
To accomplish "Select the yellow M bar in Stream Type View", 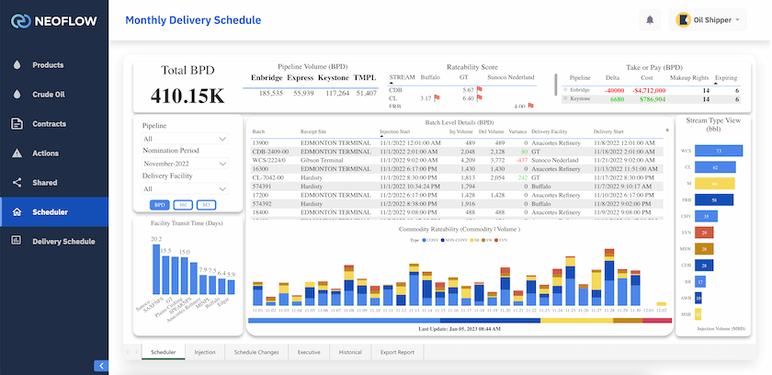I will 714,184.
